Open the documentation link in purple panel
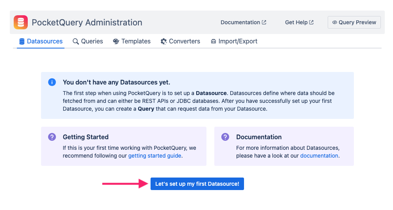The width and height of the screenshot is (393, 210). [319, 156]
